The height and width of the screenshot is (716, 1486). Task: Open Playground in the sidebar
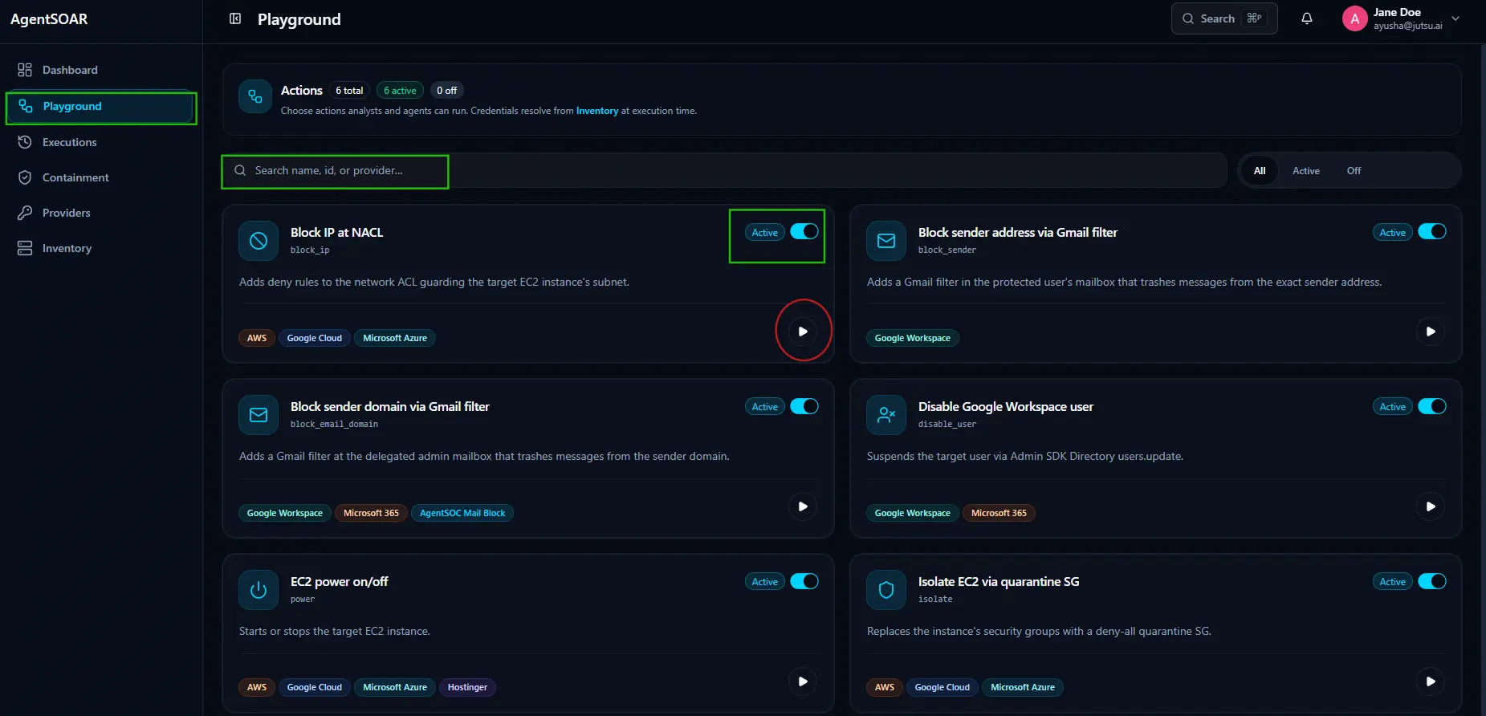[x=101, y=107]
